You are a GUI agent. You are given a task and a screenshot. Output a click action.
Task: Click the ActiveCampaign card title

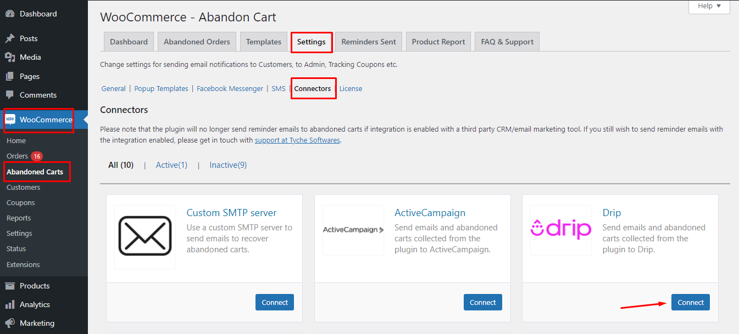[x=430, y=213]
